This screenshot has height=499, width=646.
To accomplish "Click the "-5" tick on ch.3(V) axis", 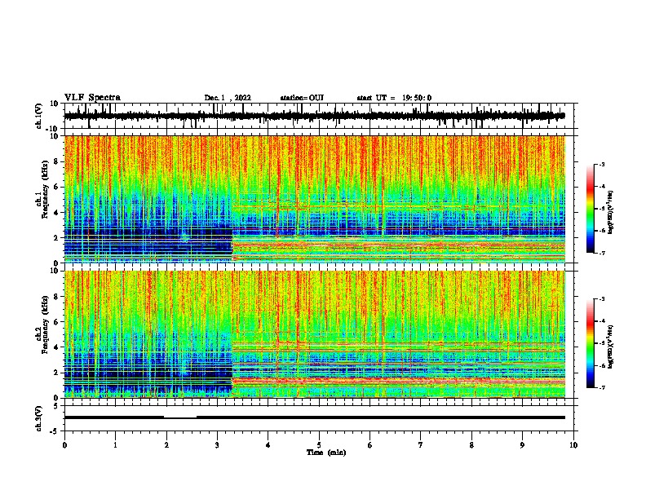I will (x=55, y=431).
